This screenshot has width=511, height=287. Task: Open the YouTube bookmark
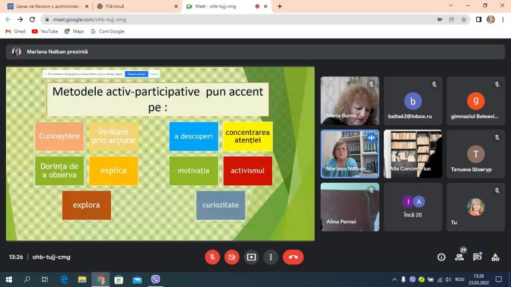(45, 31)
